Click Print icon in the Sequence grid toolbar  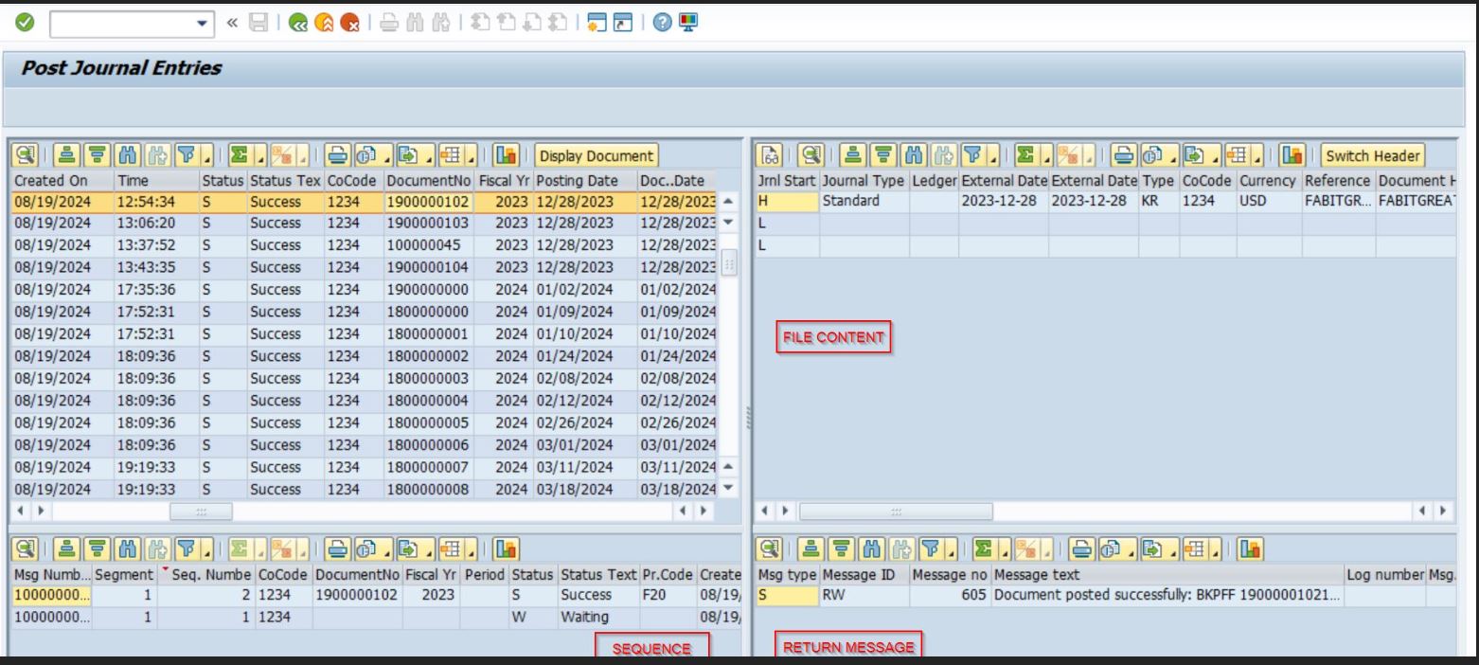pyautogui.click(x=336, y=548)
